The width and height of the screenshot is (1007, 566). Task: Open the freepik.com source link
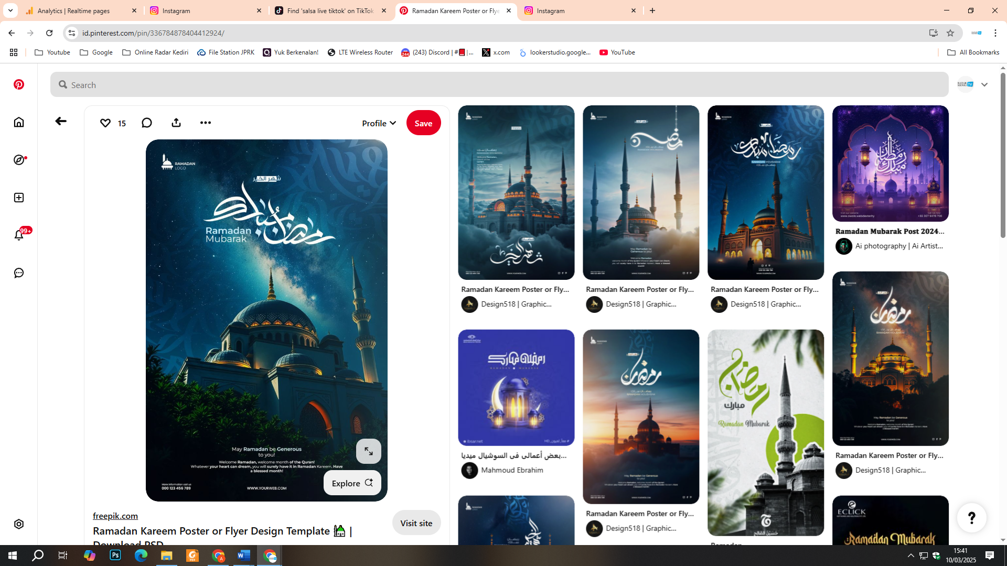point(115,516)
